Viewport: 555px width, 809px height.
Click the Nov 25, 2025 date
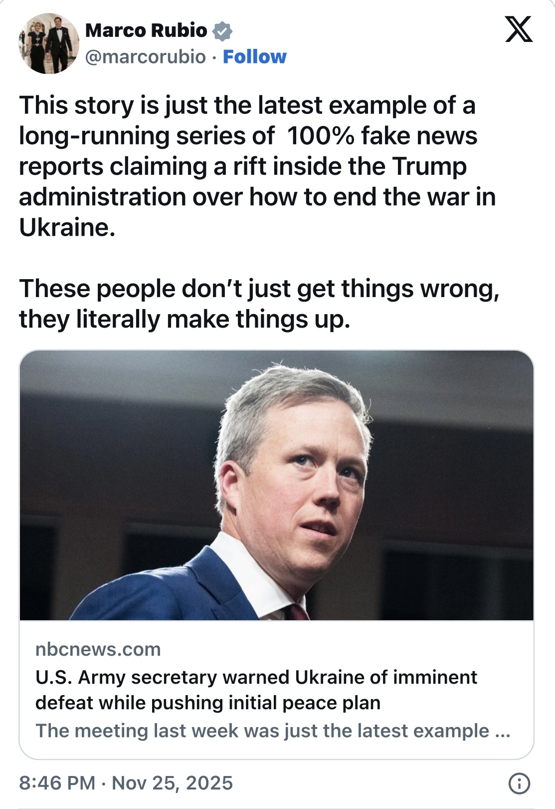pos(172,783)
